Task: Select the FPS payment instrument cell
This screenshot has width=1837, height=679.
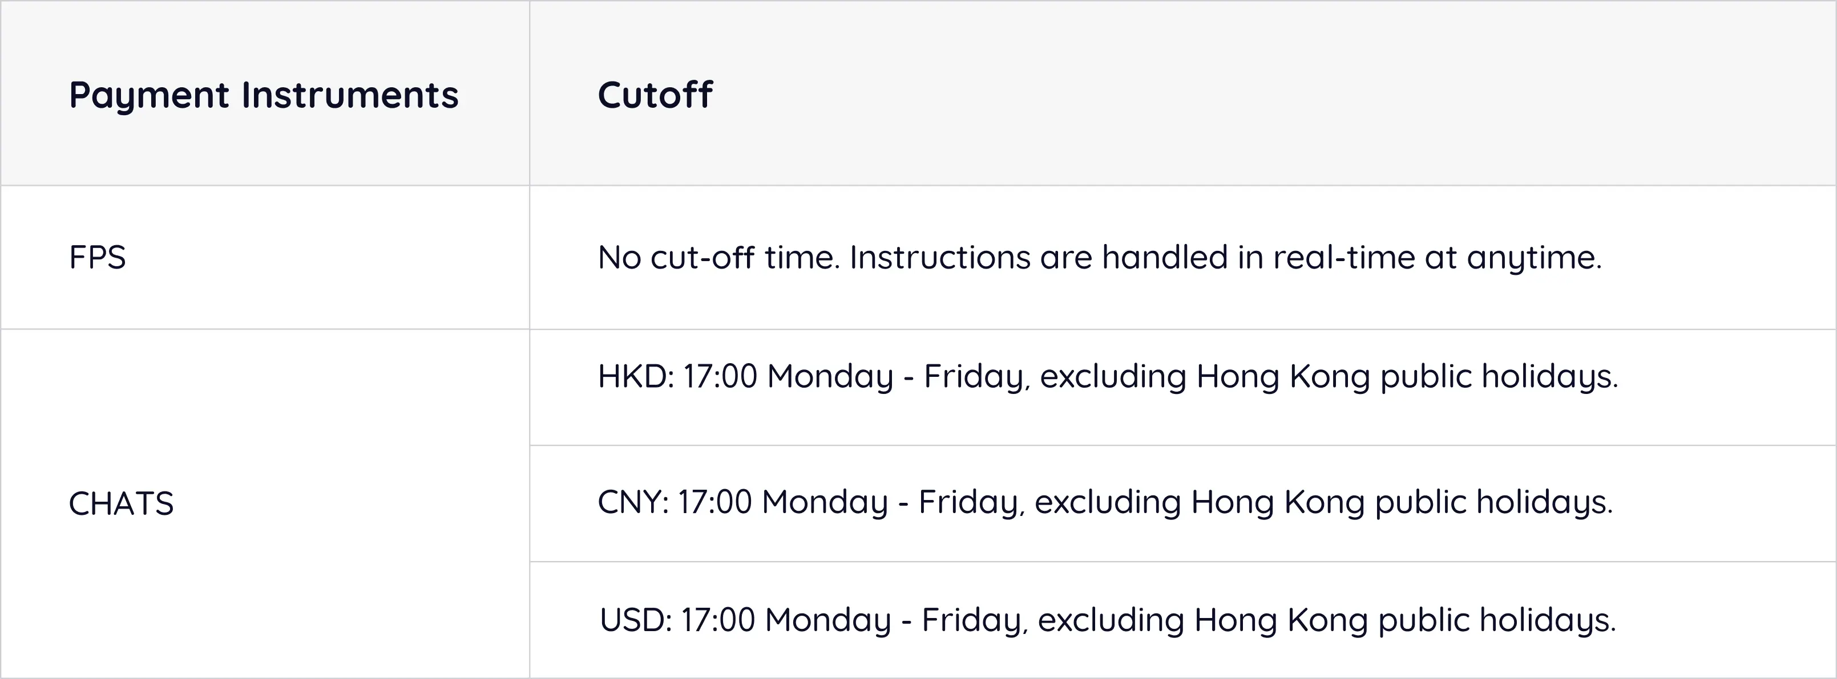Action: 98,257
